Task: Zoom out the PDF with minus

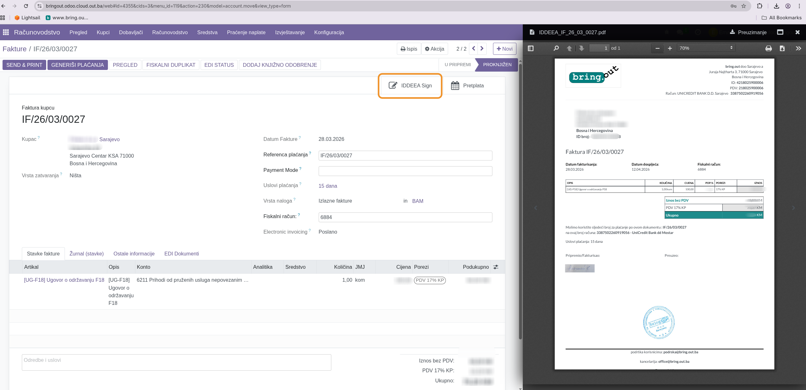Action: 657,48
